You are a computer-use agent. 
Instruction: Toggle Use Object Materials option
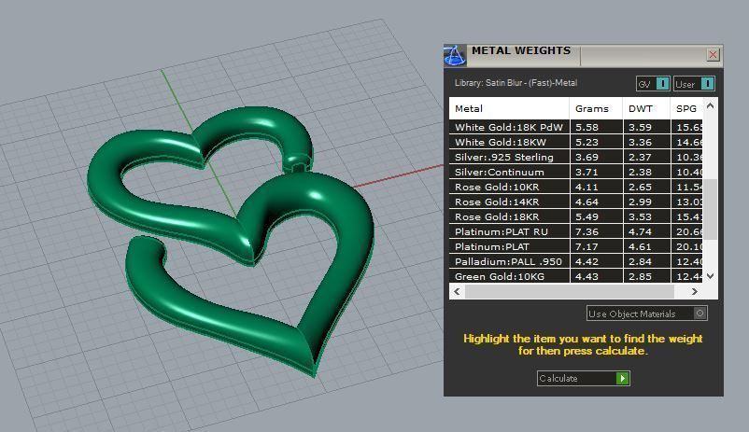tap(647, 314)
